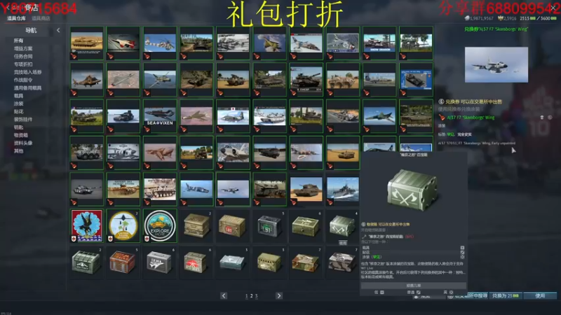The image size is (561, 315).
Task: Open the palm tree aircraft decal item
Action: point(123,225)
